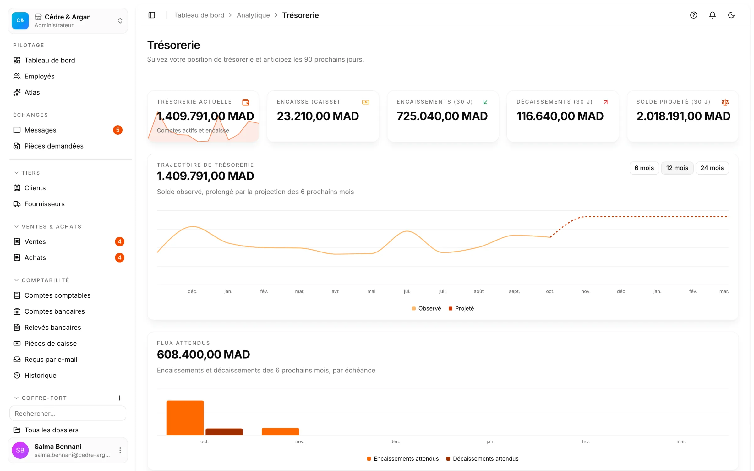Select the 6 mois range
The image size is (754, 471).
click(644, 168)
